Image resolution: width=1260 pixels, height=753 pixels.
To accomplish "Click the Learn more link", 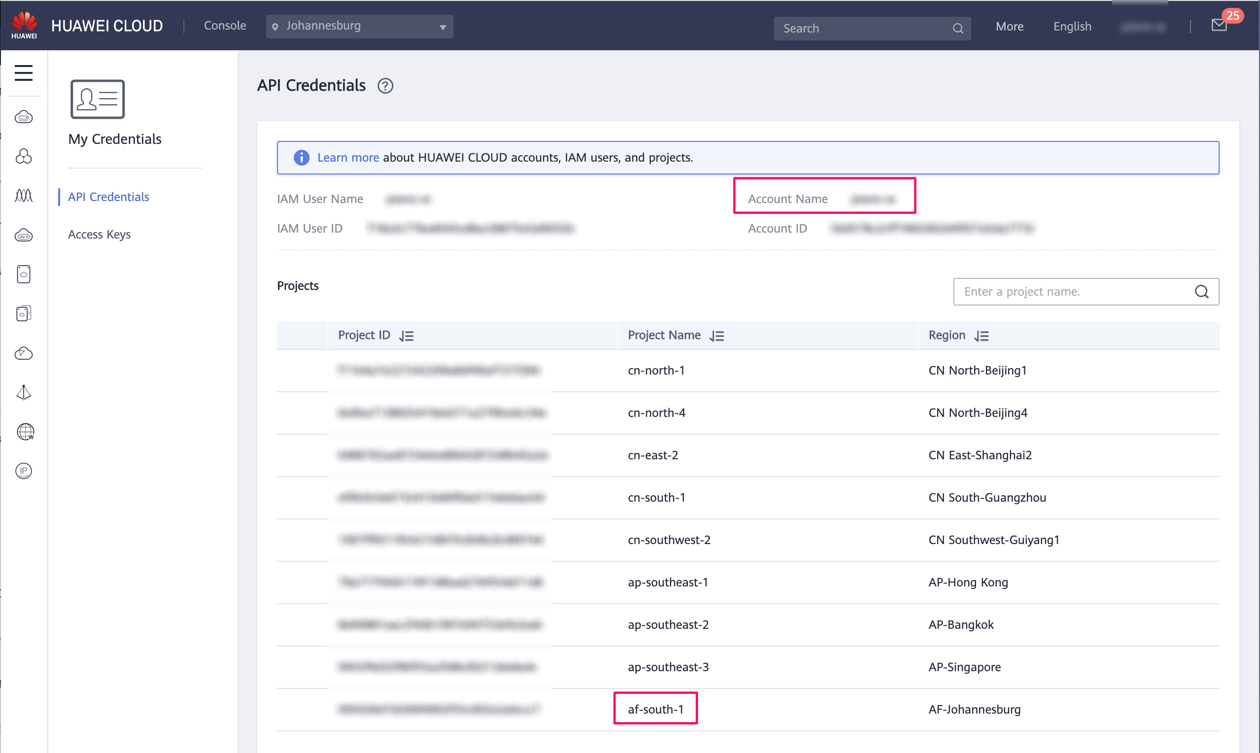I will [348, 158].
